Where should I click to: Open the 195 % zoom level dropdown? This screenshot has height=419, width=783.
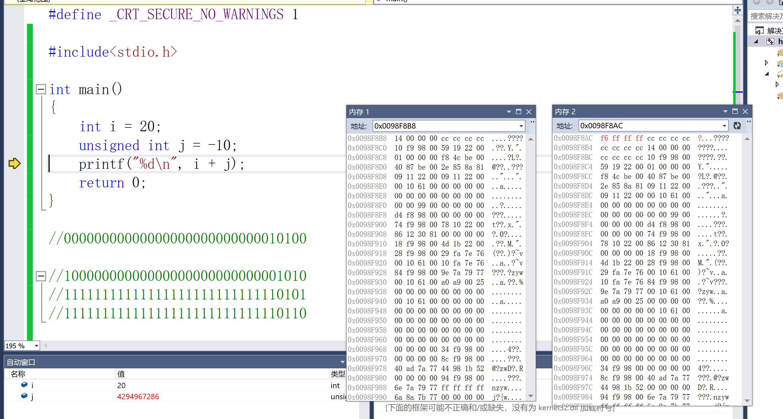36,346
